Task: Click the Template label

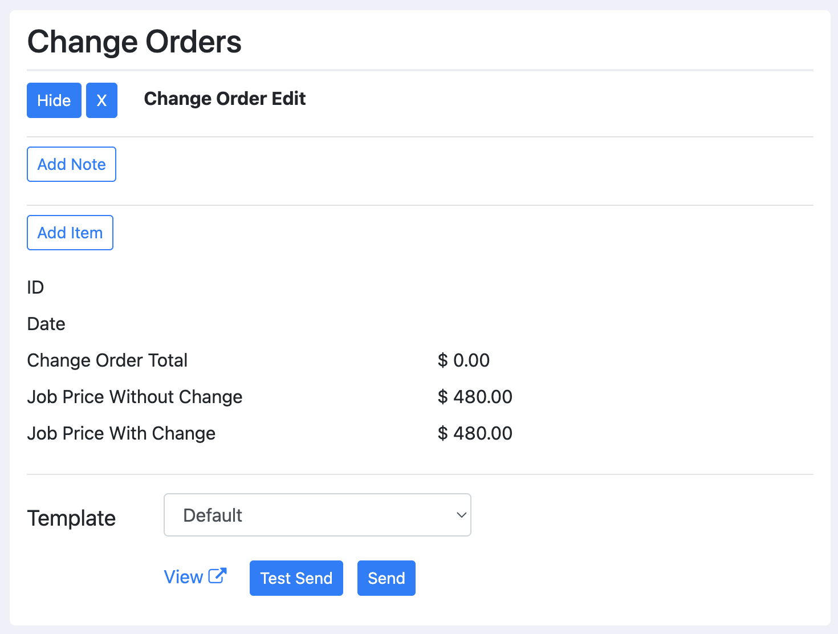Action: click(71, 518)
